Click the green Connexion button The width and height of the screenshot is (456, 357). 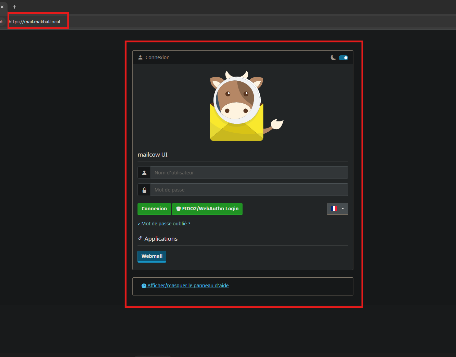[x=154, y=209]
